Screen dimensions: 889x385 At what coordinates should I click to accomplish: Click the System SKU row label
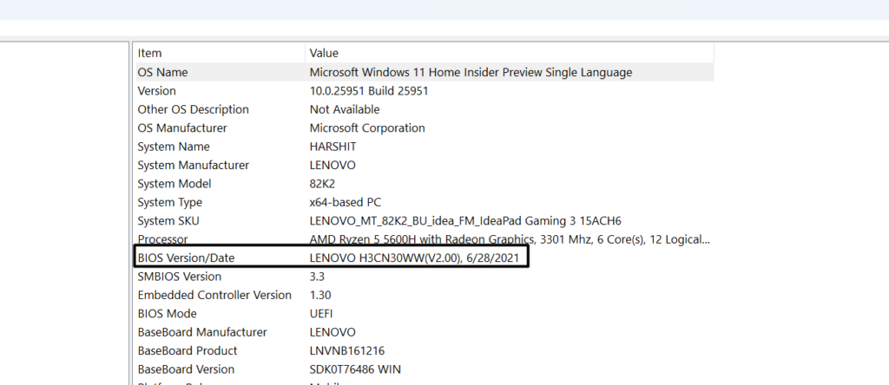(168, 221)
